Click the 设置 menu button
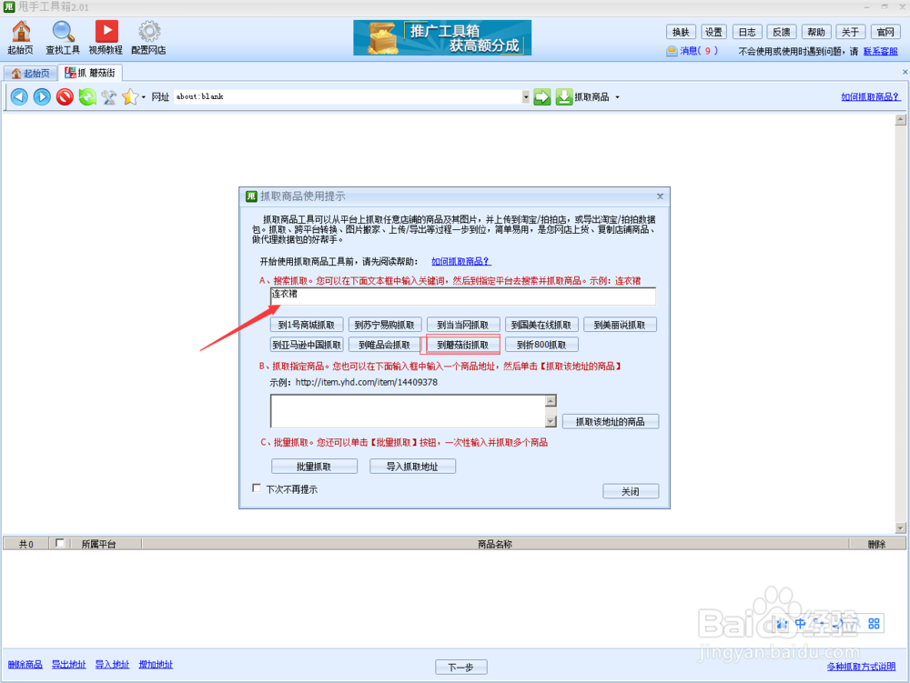This screenshot has height=683, width=910. tap(713, 33)
